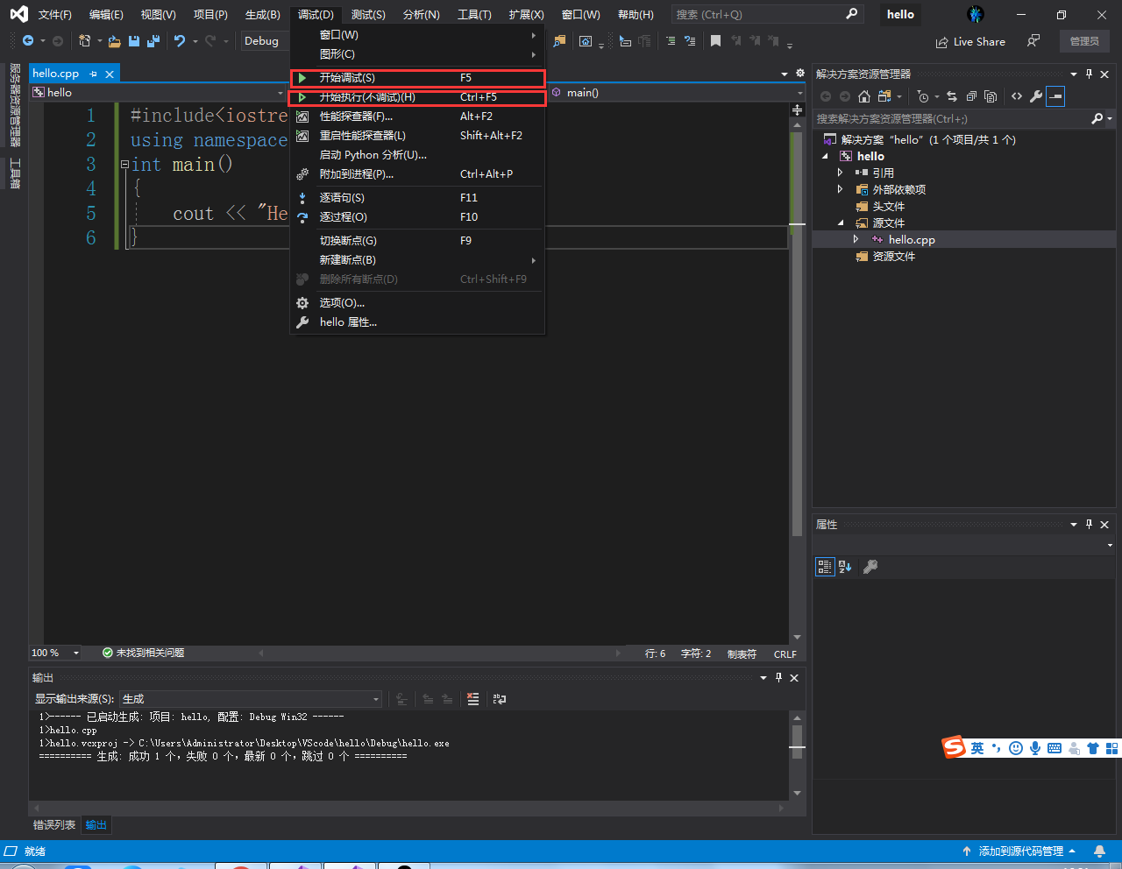
Task: Sync Solution Explorer with the active document icon
Action: click(x=952, y=96)
